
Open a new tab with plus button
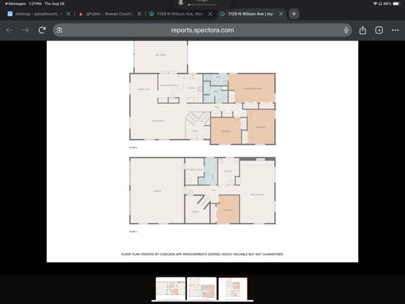(x=294, y=13)
